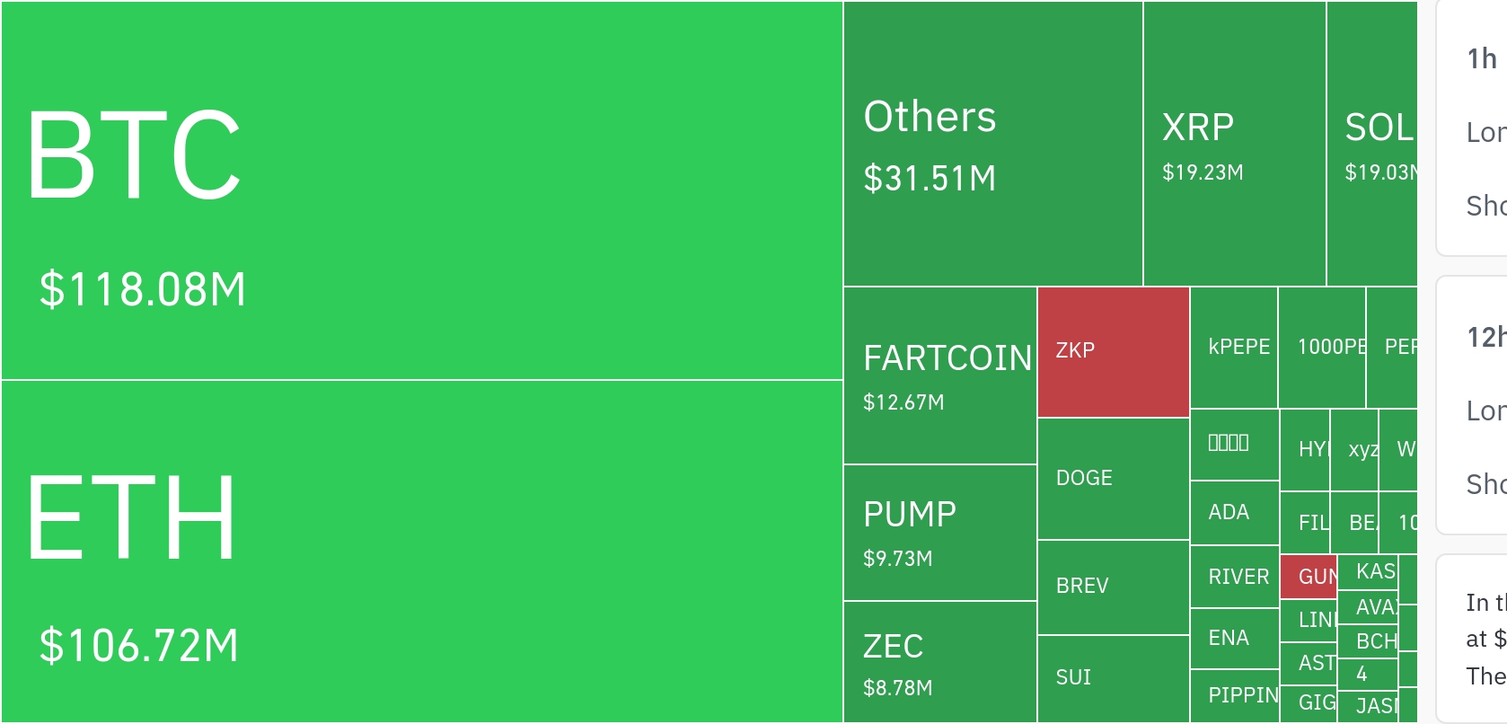This screenshot has height=724, width=1507.
Task: Click the BCH tile
Action: click(1368, 641)
